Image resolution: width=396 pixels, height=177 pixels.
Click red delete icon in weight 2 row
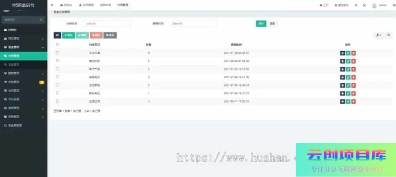(x=353, y=85)
